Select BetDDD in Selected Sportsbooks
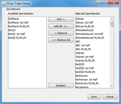 [x=93, y=64]
